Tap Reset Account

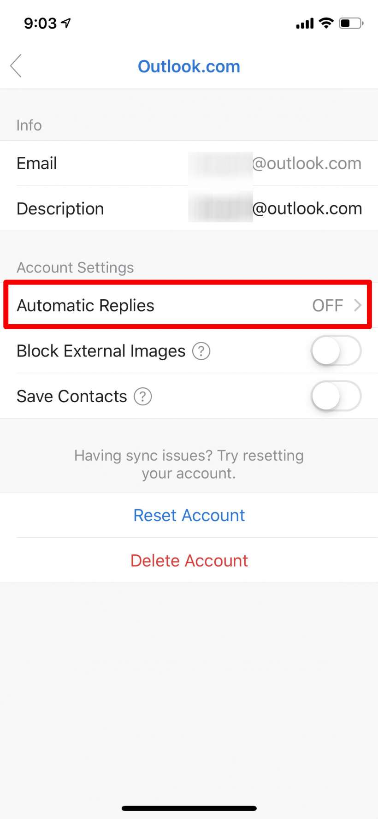(189, 515)
